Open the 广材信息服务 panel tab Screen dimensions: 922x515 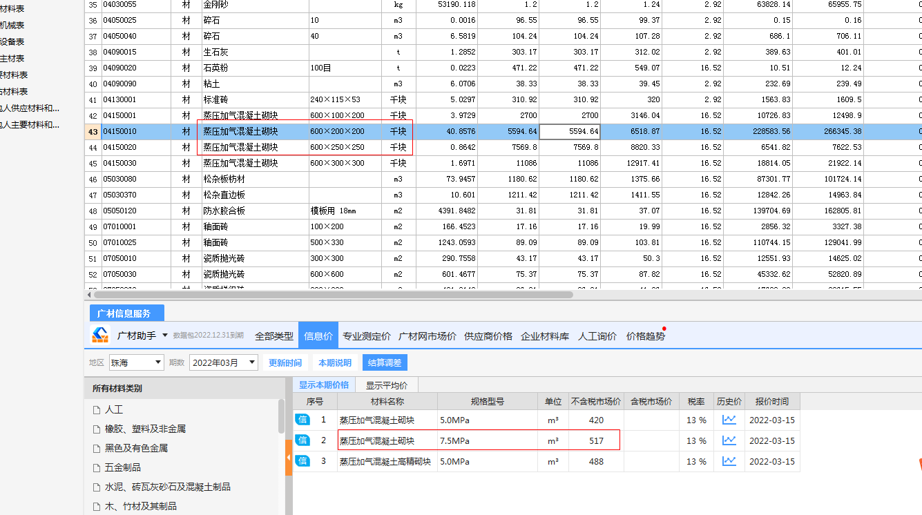pyautogui.click(x=127, y=313)
